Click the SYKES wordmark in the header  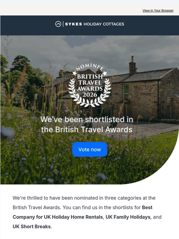tap(73, 24)
